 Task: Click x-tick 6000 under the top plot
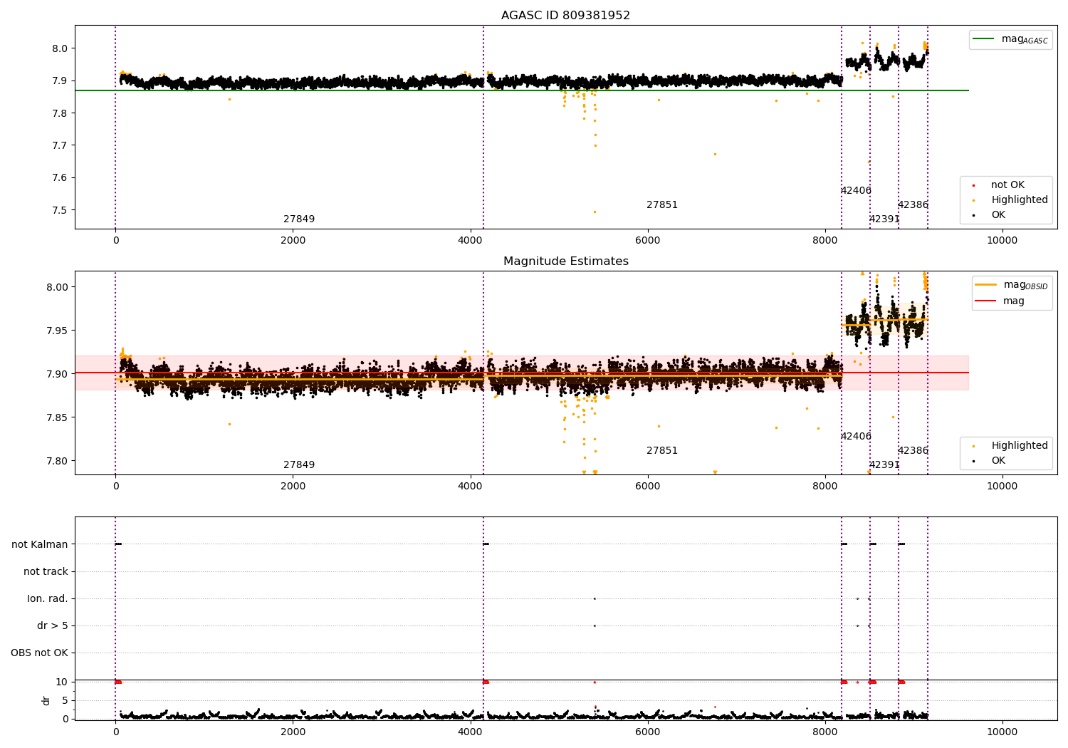click(x=647, y=241)
